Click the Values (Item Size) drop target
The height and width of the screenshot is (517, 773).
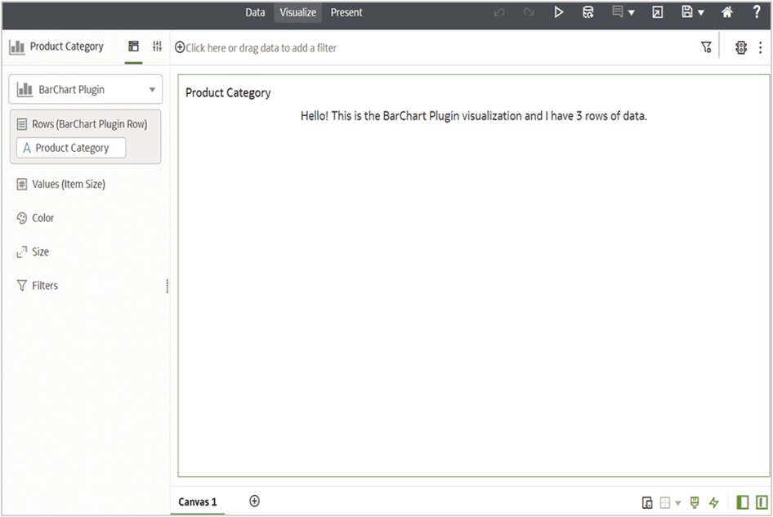61,185
